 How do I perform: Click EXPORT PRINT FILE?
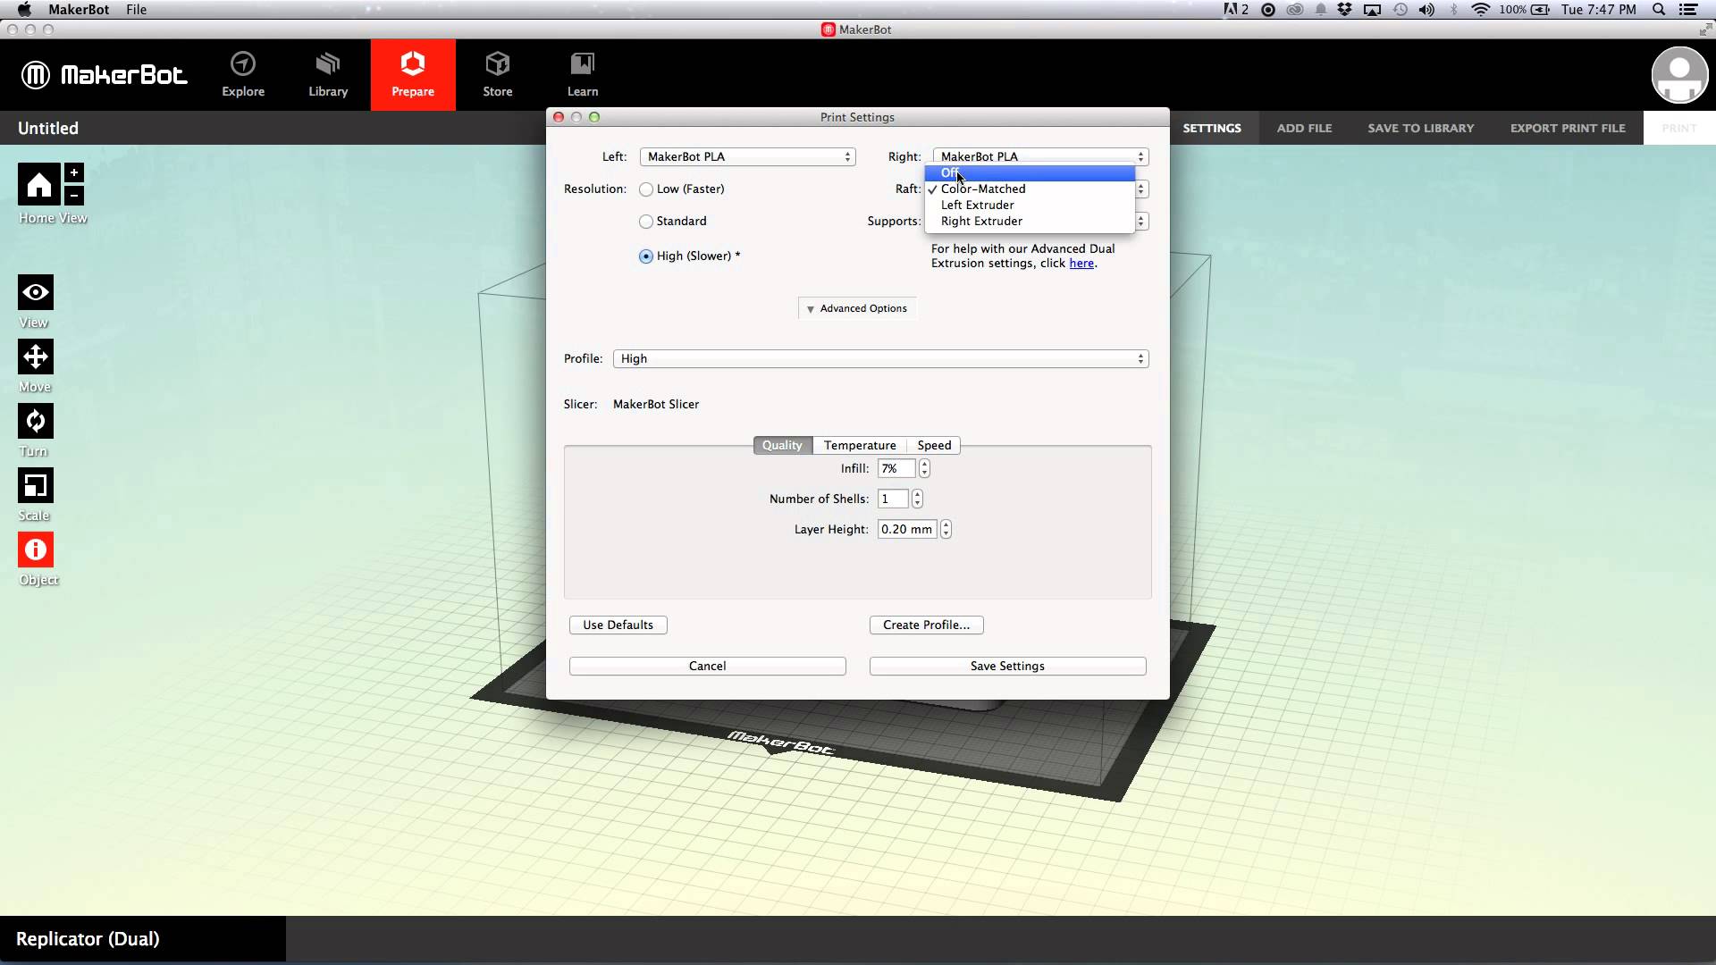click(1568, 129)
